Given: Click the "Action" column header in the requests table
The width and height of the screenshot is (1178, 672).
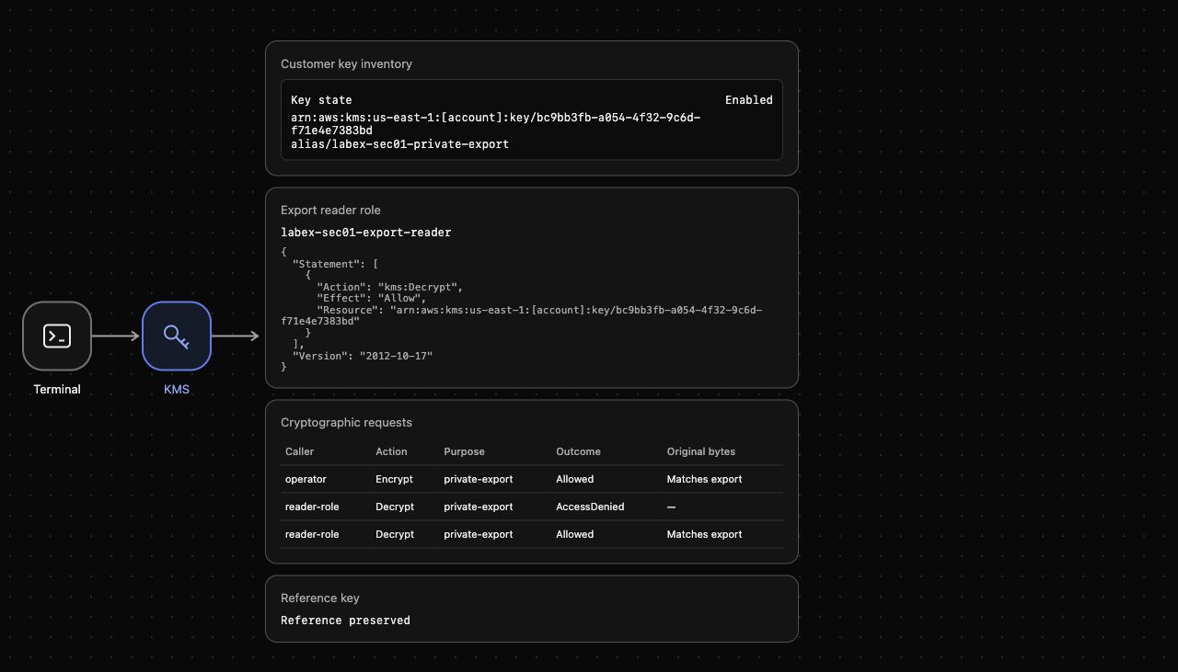Looking at the screenshot, I should (x=391, y=452).
